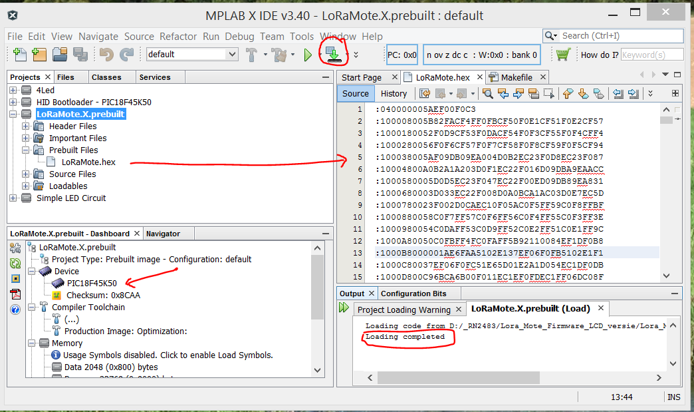Image resolution: width=694 pixels, height=412 pixels.
Task: Collapse the Device node in the dashboard
Action: (x=32, y=271)
